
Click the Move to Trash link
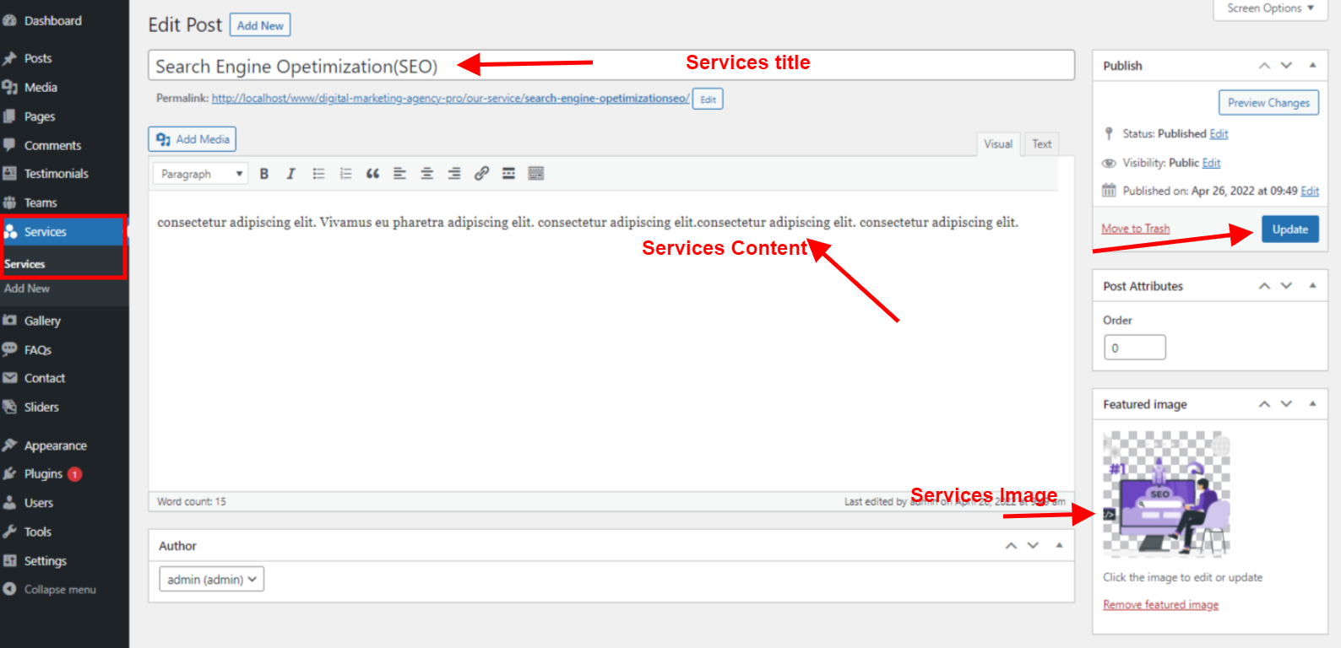pos(1135,229)
